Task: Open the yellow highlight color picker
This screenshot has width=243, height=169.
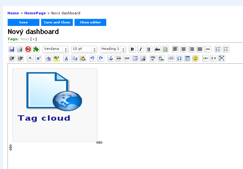Action: point(57,58)
